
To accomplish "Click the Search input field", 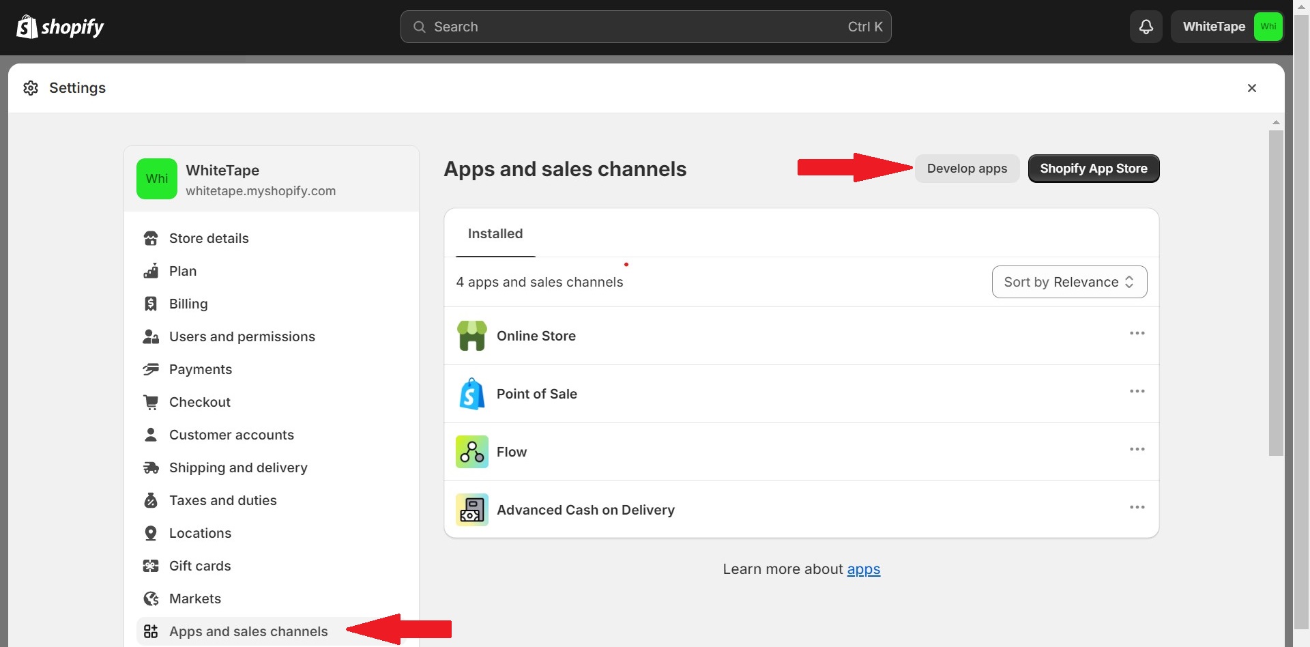I will pyautogui.click(x=645, y=27).
